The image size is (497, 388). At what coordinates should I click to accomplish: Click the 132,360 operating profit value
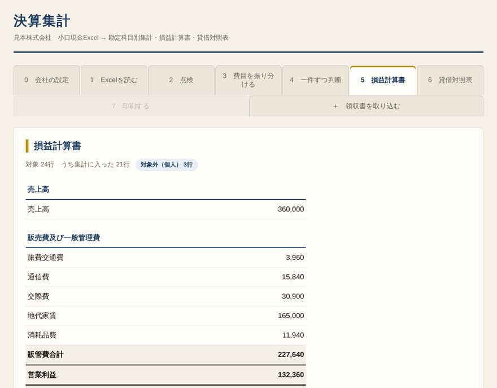coord(291,374)
